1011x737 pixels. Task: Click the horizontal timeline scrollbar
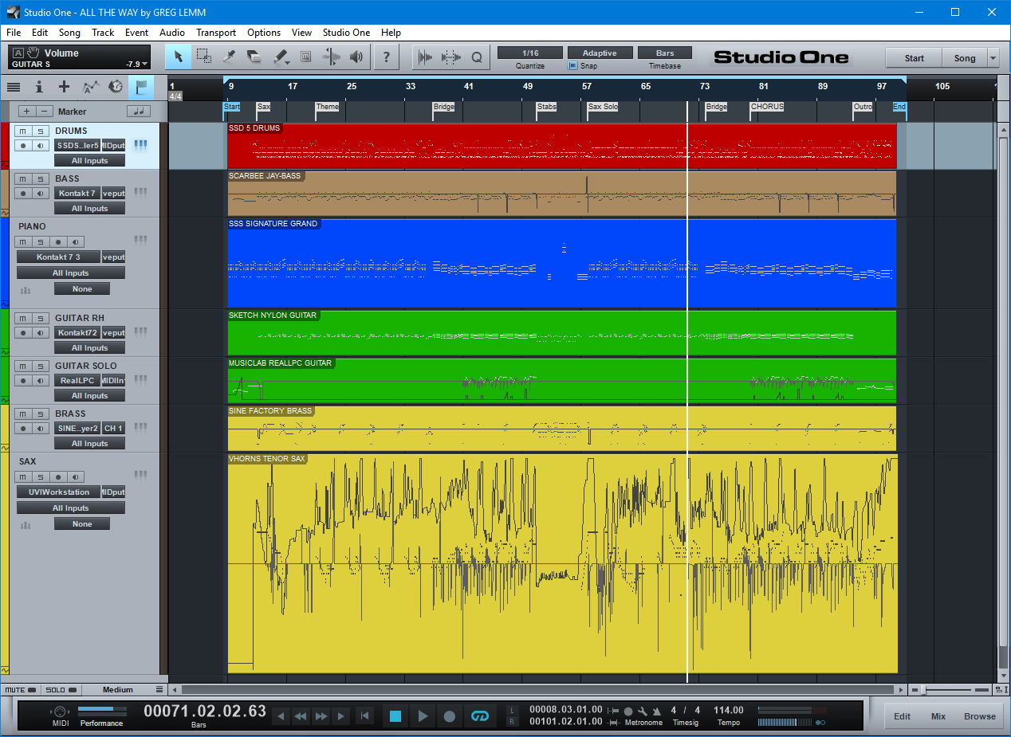point(539,689)
